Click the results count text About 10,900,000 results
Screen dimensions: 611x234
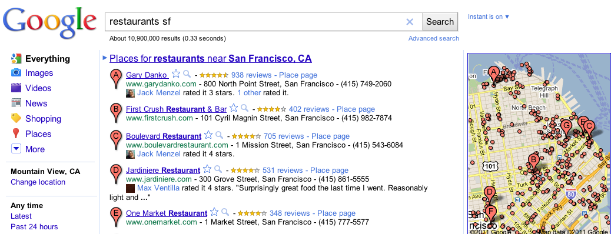168,38
